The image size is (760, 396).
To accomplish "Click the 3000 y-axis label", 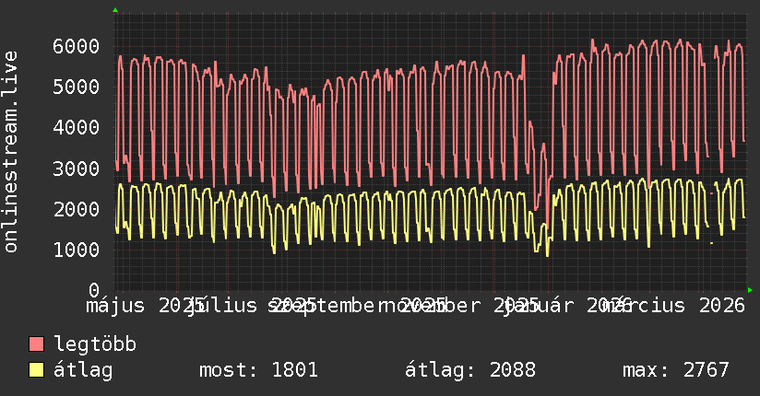I will pos(77,169).
